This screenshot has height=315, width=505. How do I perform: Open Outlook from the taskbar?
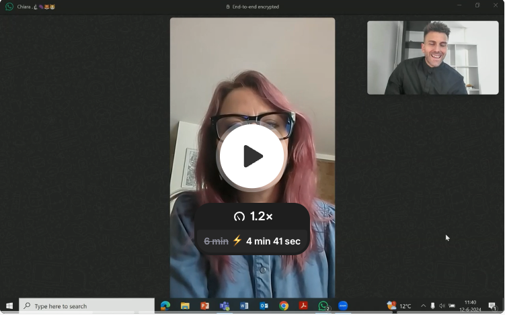(264, 306)
